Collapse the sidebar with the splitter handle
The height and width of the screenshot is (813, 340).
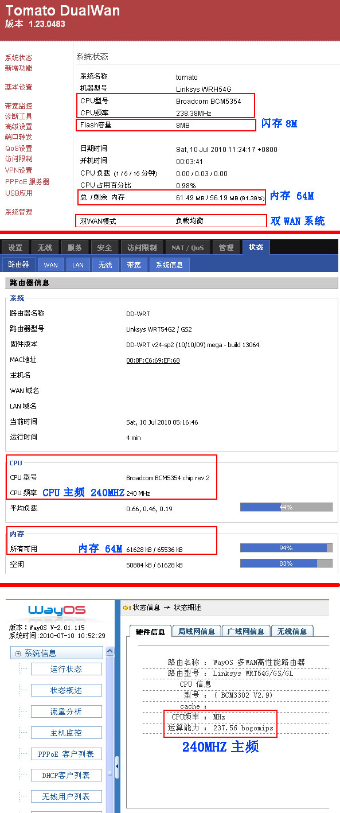click(118, 766)
